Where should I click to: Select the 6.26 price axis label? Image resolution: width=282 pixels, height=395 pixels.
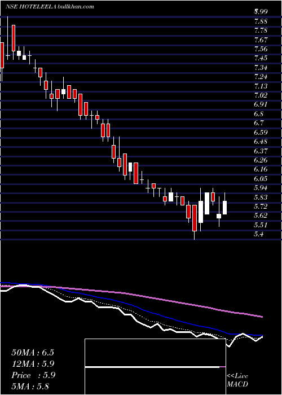(x=261, y=160)
